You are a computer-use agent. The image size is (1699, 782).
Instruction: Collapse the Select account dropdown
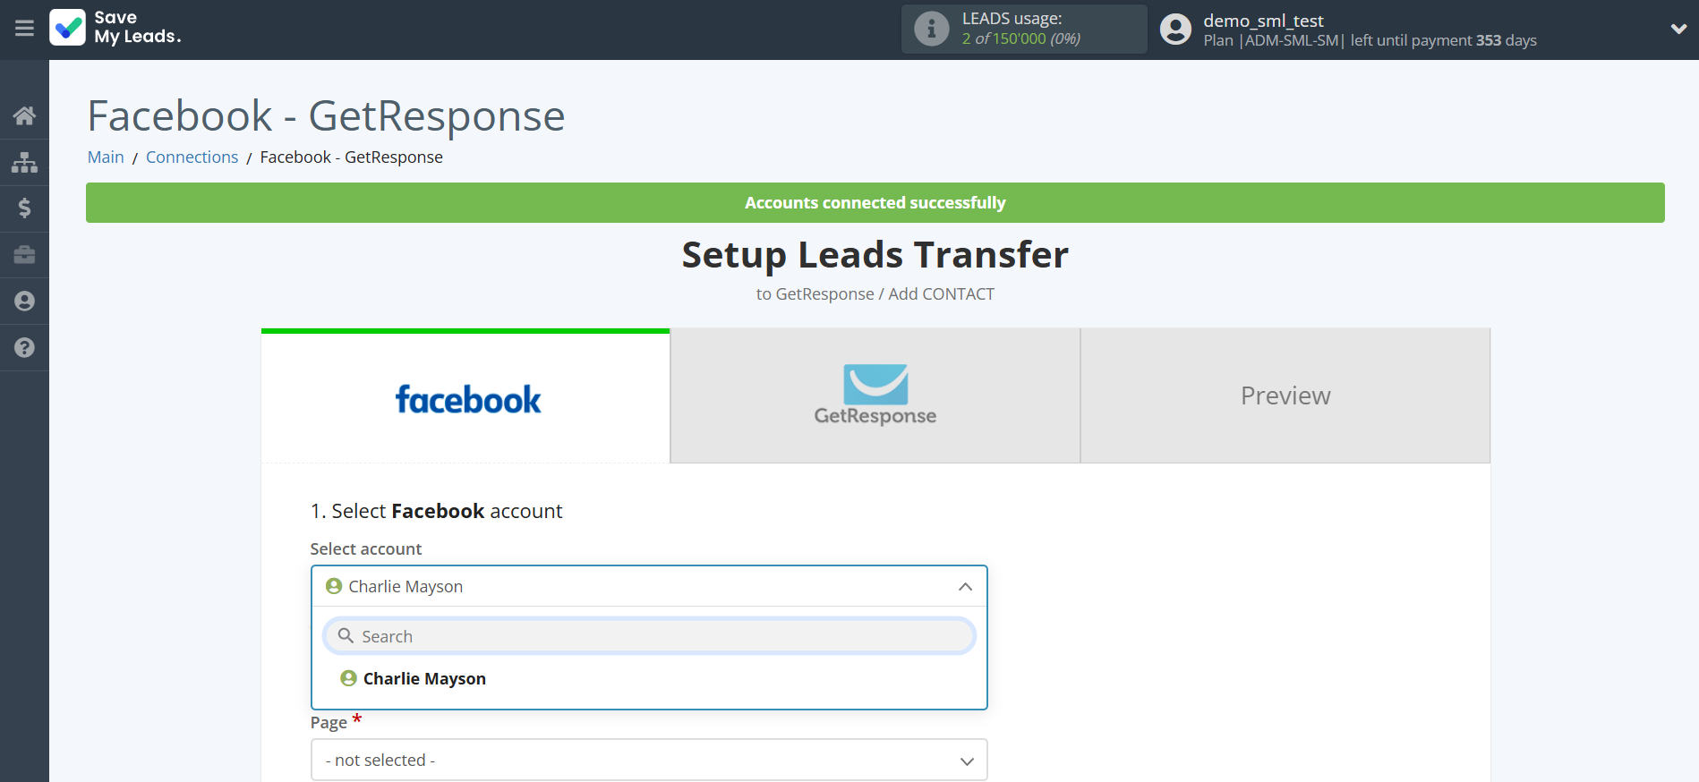965,587
